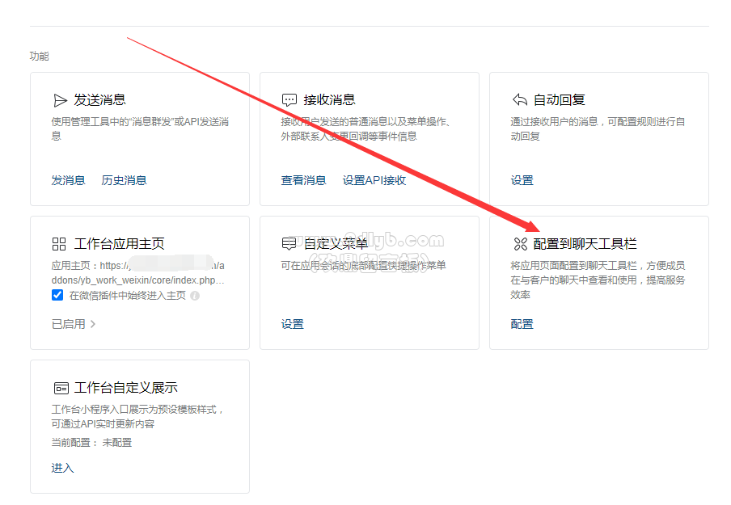731x505 pixels.
Task: Open the 历史消息 link
Action: [124, 180]
